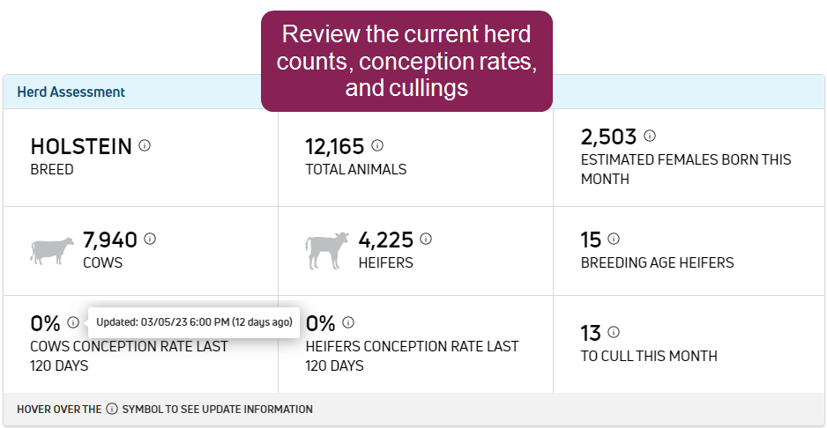Click info icon by heifers conception rate
The image size is (827, 428).
tap(348, 322)
